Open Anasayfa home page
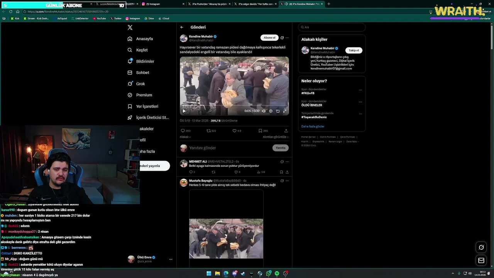Viewport: 494px width, 278px height. (x=140, y=39)
